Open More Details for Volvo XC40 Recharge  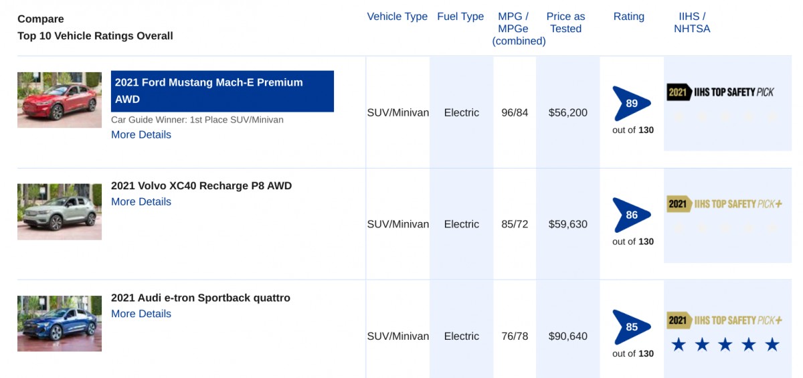[x=141, y=201]
